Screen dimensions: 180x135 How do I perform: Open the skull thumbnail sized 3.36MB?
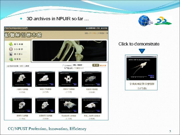pos(45,105)
